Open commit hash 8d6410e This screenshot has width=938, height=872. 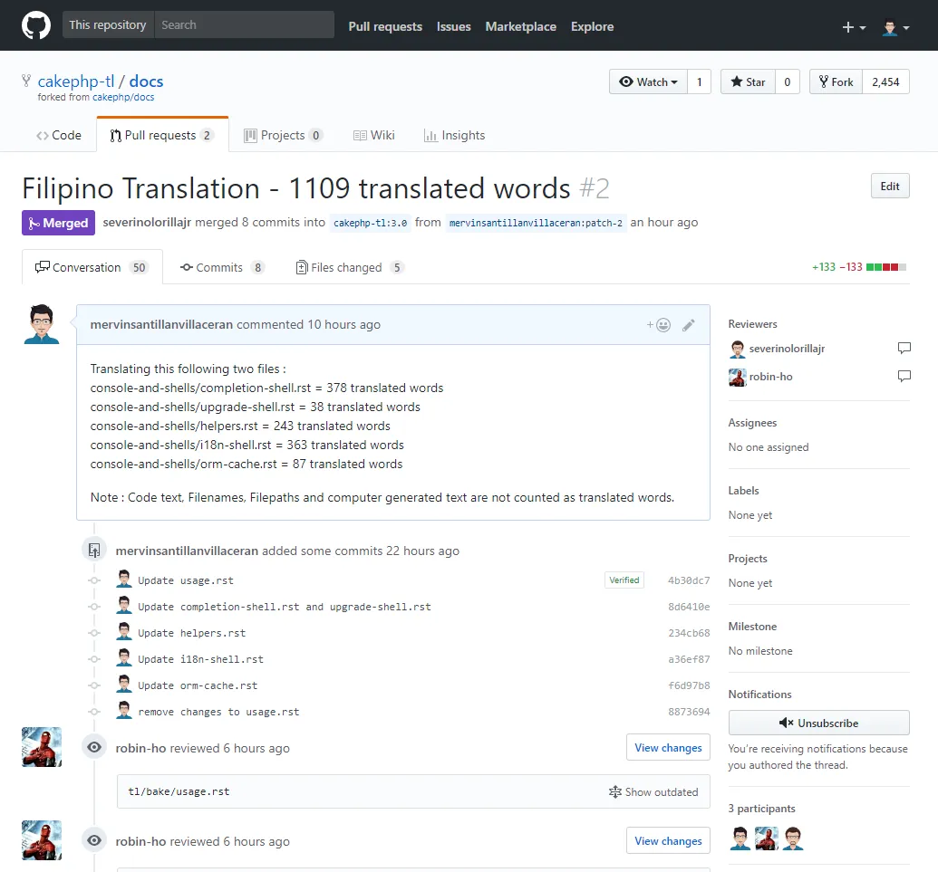(689, 607)
